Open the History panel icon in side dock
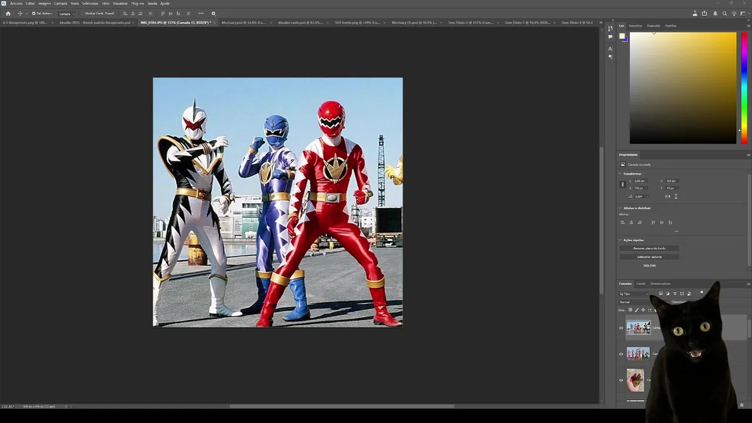This screenshot has height=423, width=752. [x=610, y=28]
